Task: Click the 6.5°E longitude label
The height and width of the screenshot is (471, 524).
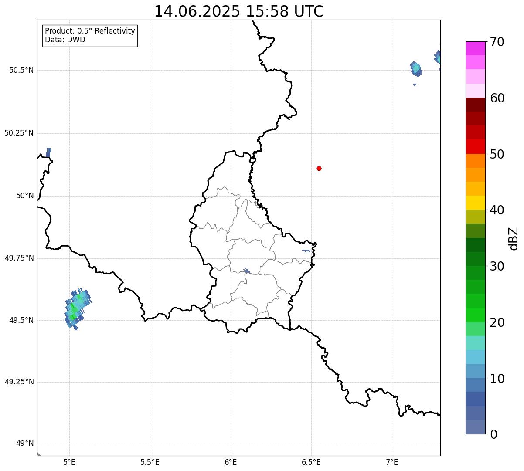Action: [311, 462]
